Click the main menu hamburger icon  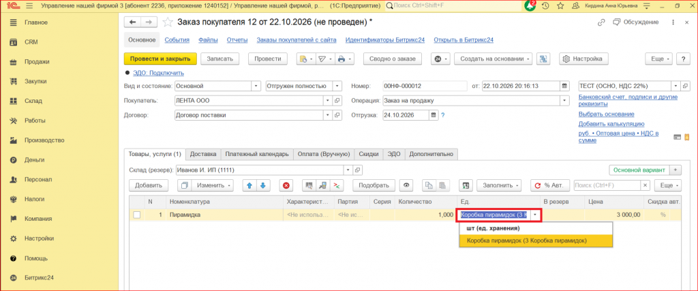click(x=30, y=5)
